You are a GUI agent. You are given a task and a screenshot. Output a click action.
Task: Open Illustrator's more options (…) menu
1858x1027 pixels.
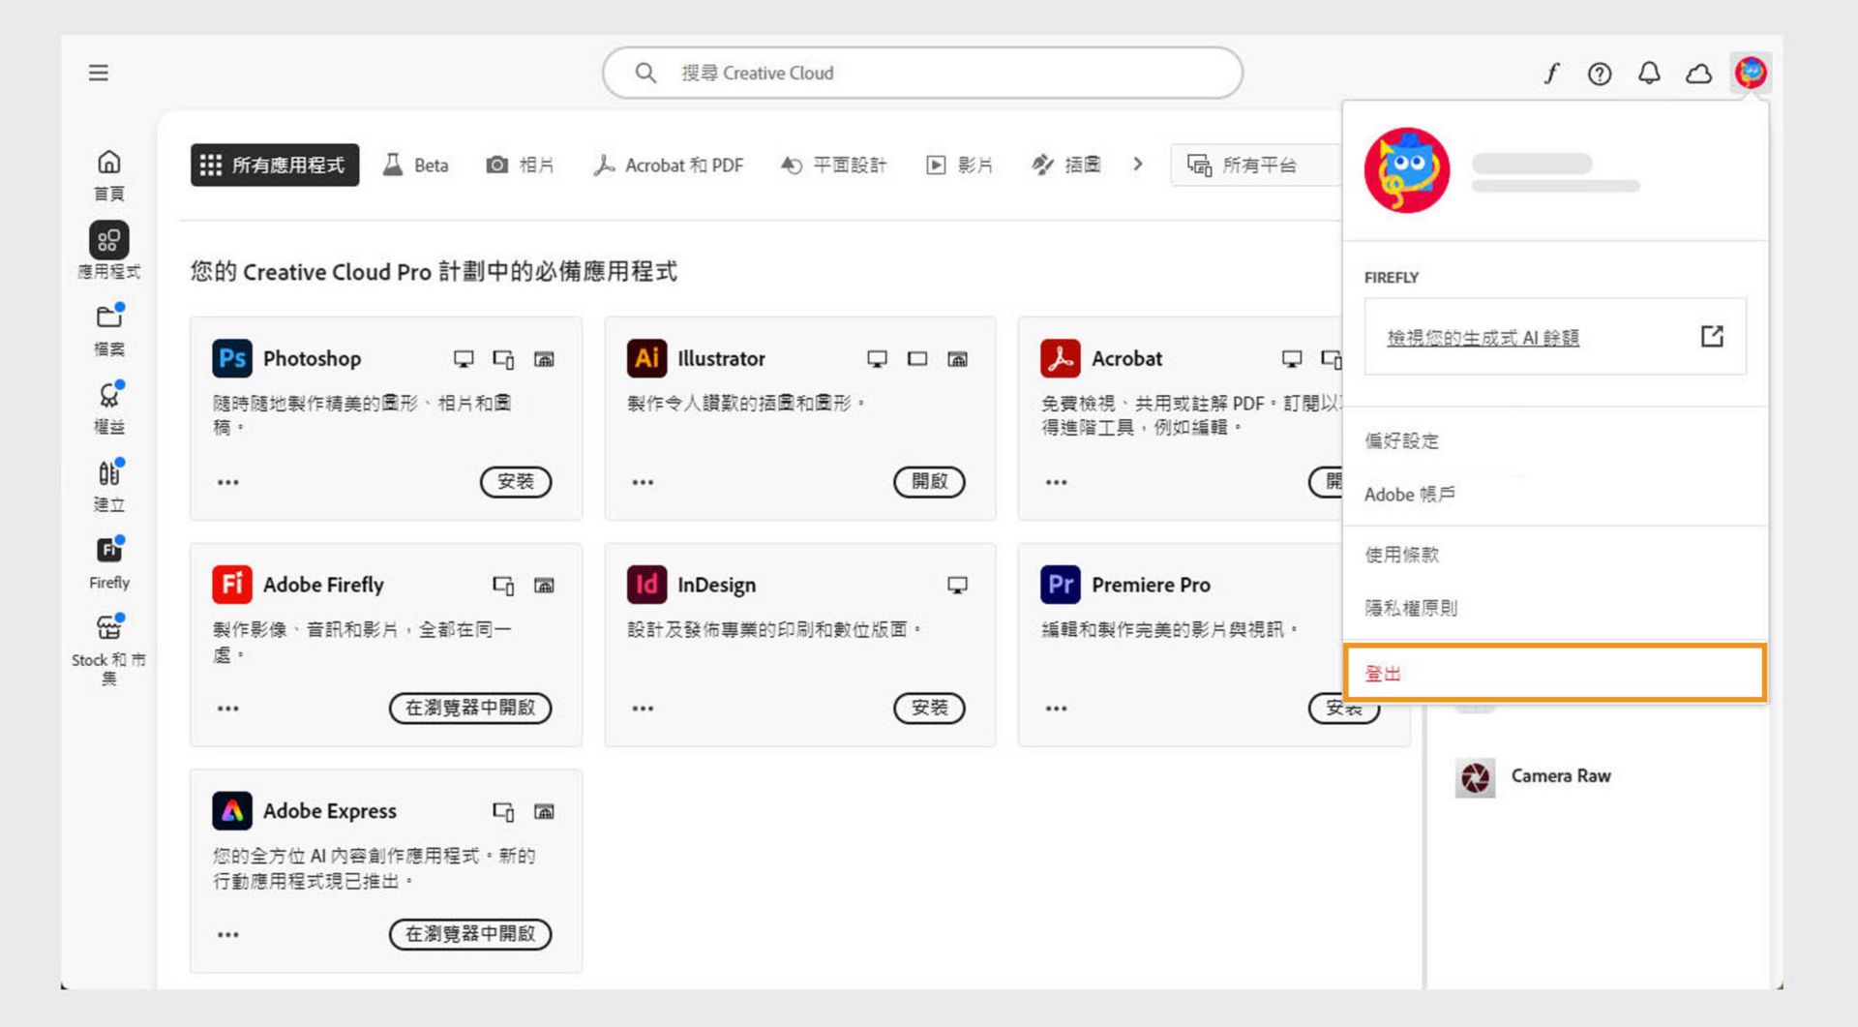(643, 482)
